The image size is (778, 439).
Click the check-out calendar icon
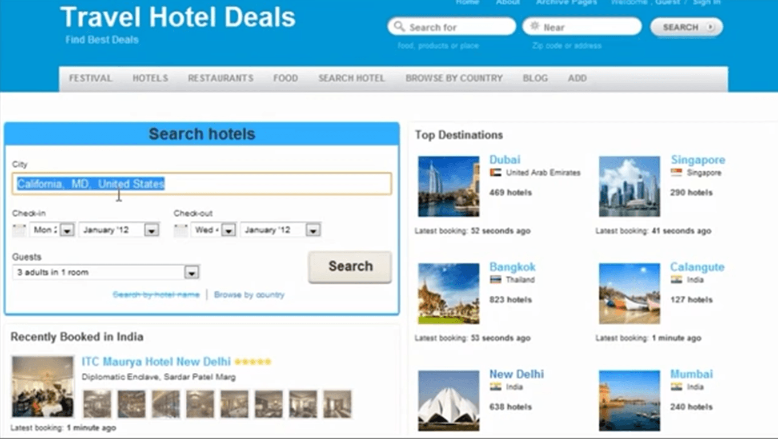coord(181,230)
